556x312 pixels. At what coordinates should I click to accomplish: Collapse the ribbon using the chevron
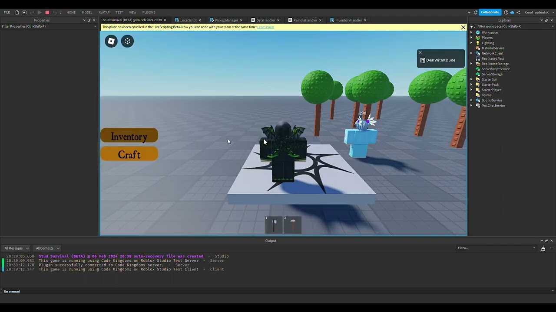pyautogui.click(x=469, y=12)
